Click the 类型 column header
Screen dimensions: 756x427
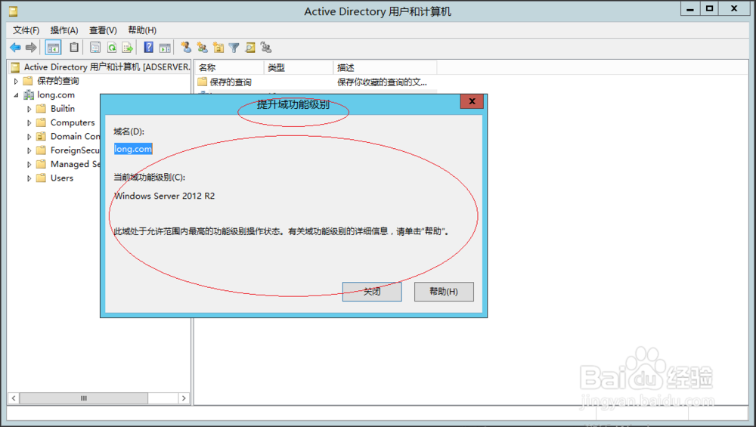coord(299,67)
